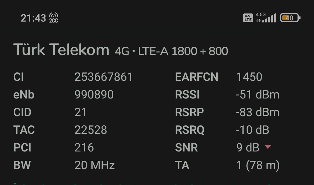The image size is (314, 185).
Task: Select the EARFCN value 1450
Action: click(249, 77)
